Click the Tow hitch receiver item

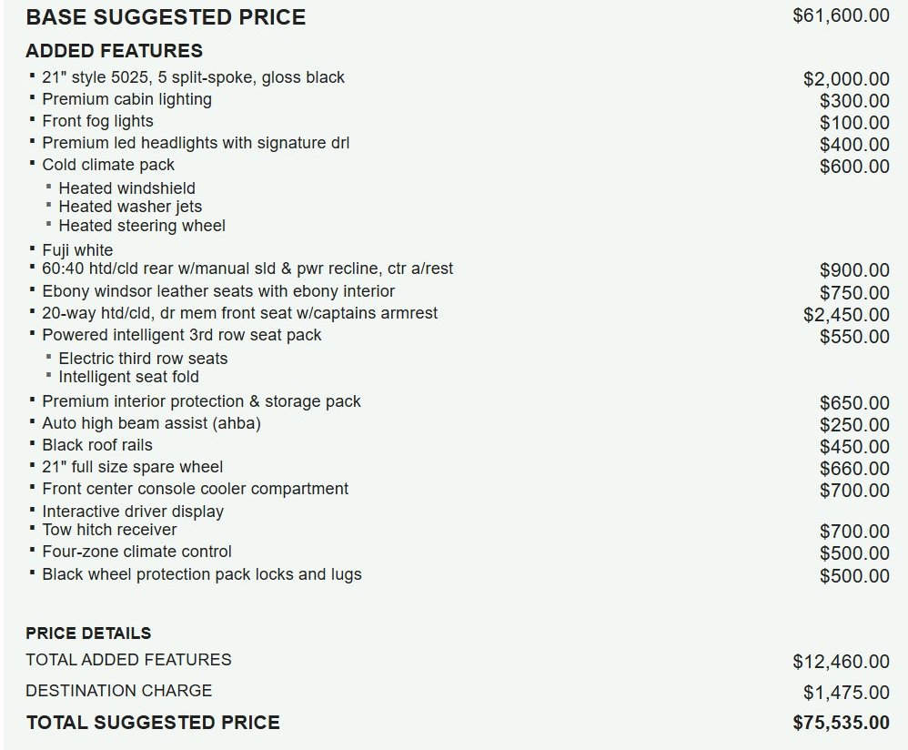point(109,530)
